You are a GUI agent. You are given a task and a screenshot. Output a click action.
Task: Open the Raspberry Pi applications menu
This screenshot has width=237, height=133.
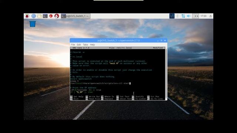pos(27,16)
